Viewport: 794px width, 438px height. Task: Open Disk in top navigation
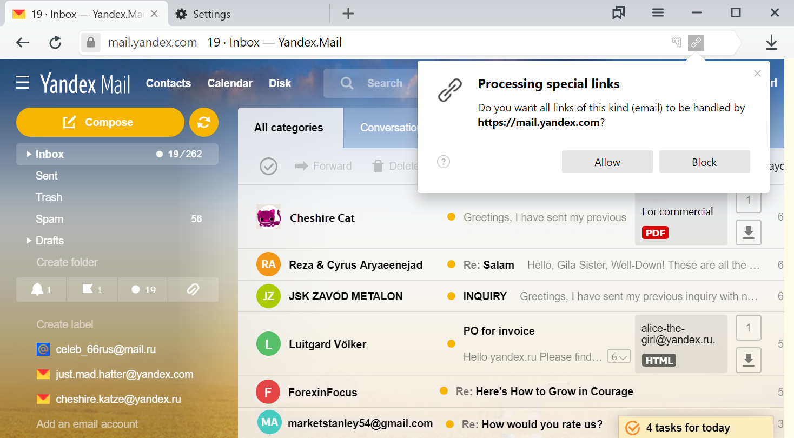(280, 83)
